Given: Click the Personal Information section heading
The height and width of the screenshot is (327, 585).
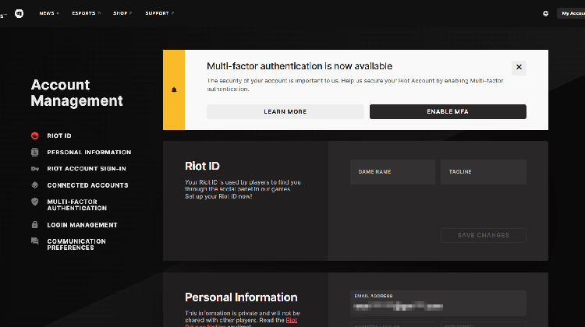Looking at the screenshot, I should 241,297.
